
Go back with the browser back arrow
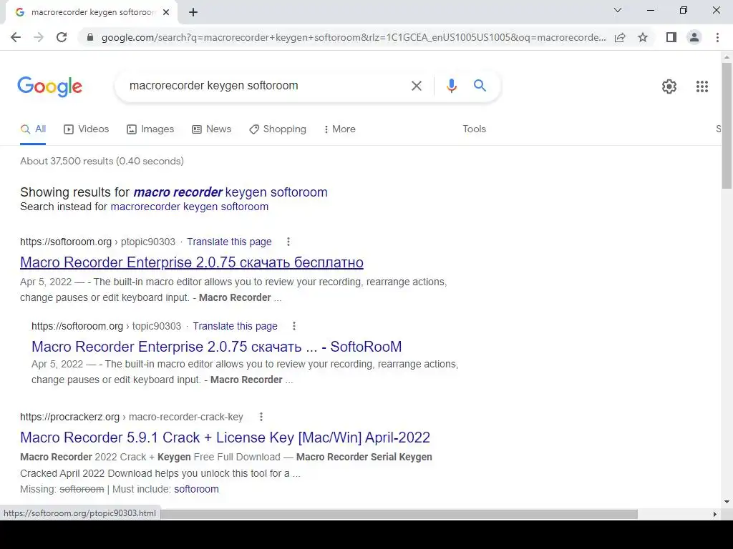pyautogui.click(x=16, y=37)
